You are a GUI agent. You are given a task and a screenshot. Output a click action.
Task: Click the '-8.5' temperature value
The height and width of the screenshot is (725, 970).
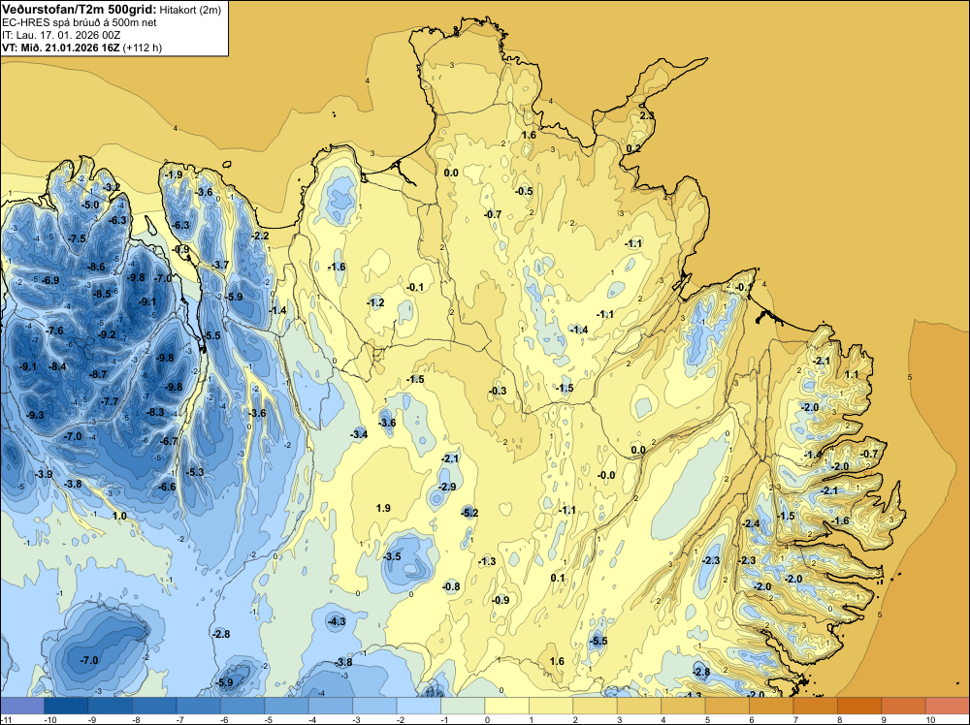(102, 294)
